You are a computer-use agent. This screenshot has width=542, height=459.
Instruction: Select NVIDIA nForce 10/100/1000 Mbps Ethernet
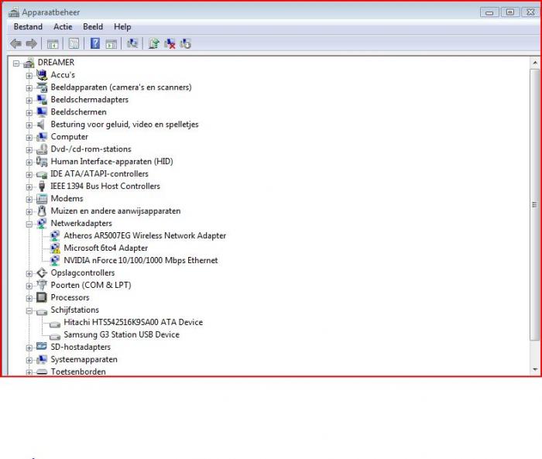point(141,261)
